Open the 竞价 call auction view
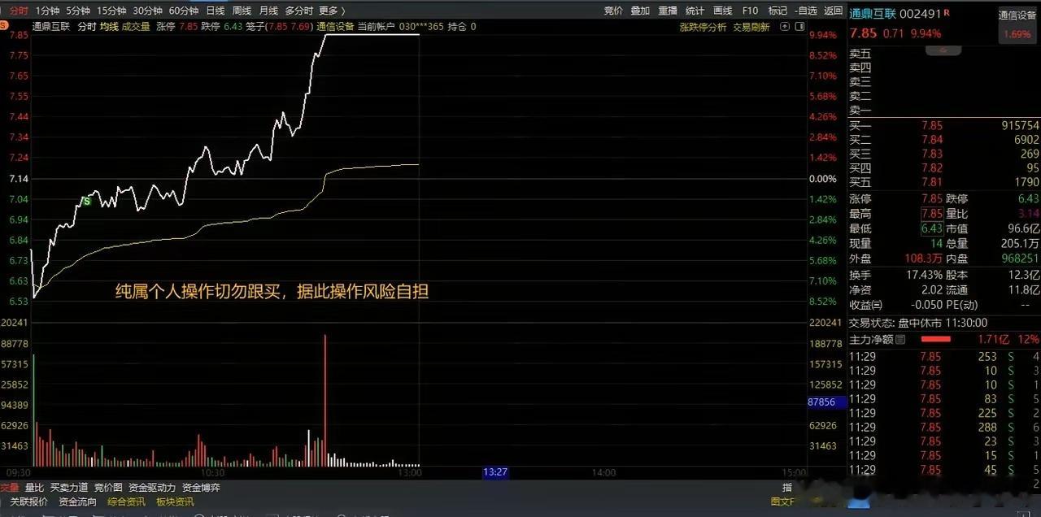The image size is (1041, 517). click(612, 11)
